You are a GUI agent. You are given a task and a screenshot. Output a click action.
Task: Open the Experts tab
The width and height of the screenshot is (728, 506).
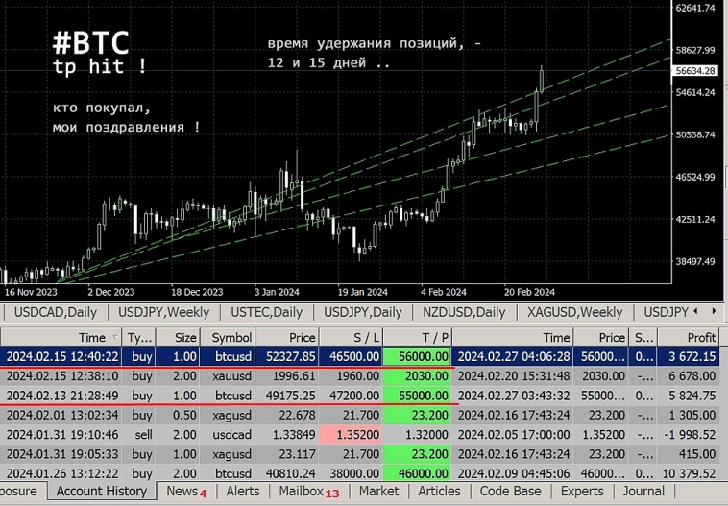click(x=582, y=491)
